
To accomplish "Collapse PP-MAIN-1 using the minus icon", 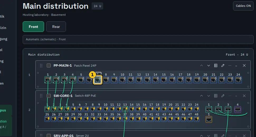I will pos(236,66).
